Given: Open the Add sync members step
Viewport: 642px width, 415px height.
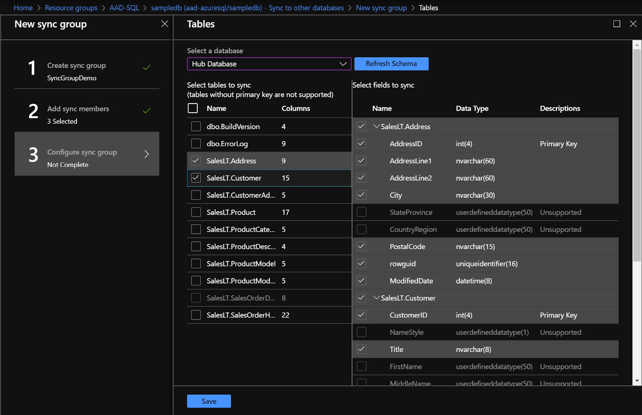Looking at the screenshot, I should 78,109.
